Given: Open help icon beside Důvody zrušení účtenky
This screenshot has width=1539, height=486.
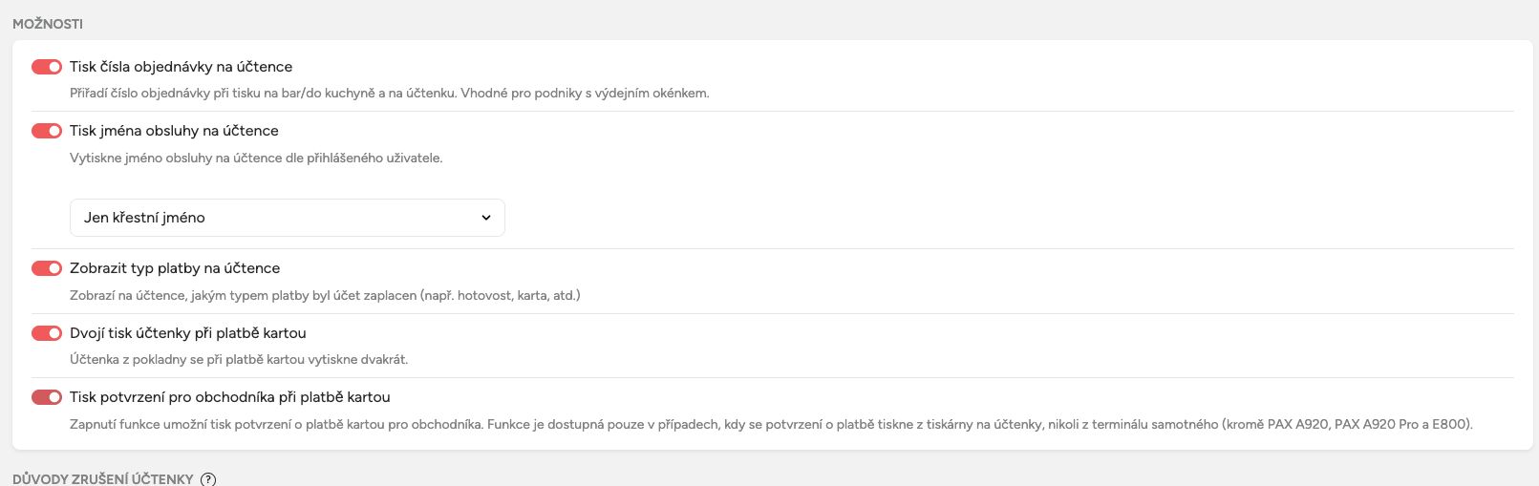Looking at the screenshot, I should click(x=208, y=479).
